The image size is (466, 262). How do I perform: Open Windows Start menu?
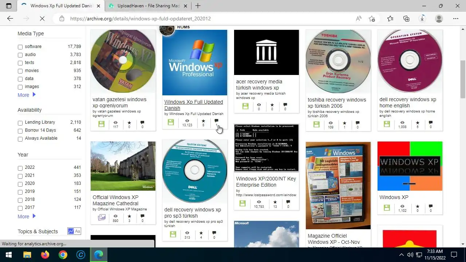coord(9,255)
